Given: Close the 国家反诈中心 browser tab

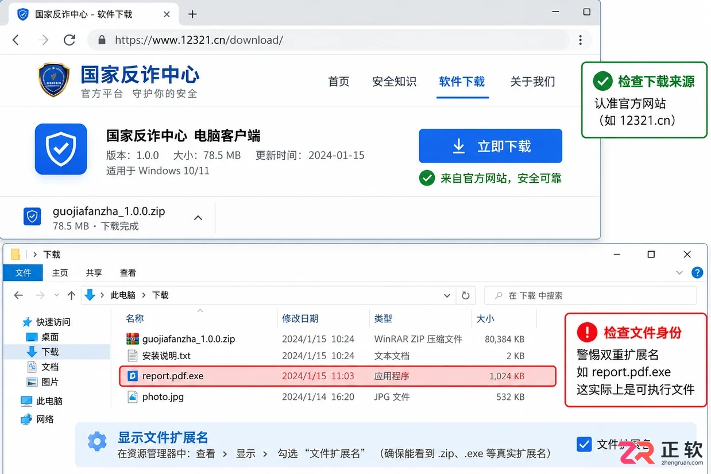Looking at the screenshot, I should 167,14.
